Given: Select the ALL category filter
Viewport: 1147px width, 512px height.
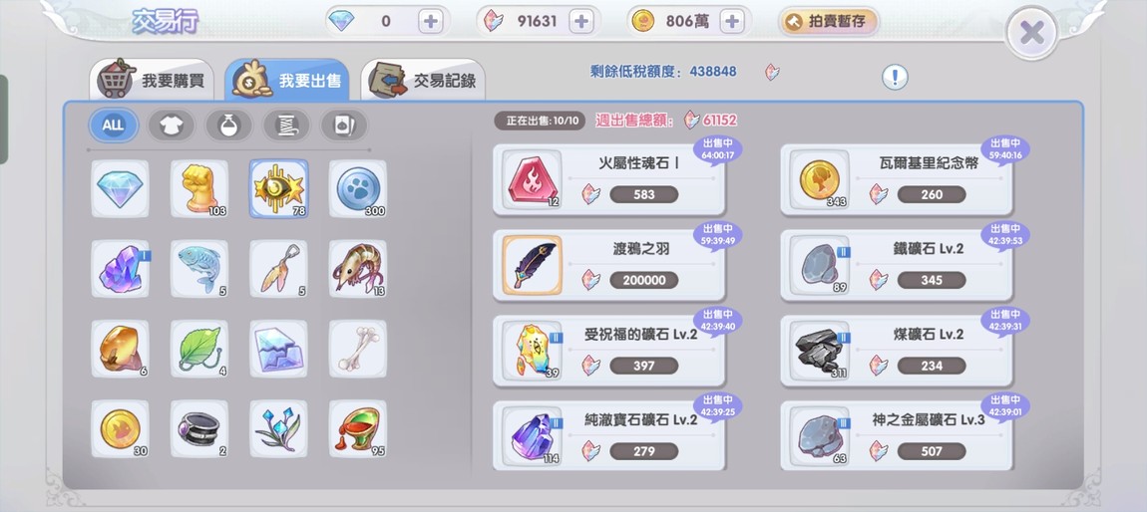Looking at the screenshot, I should coord(114,126).
